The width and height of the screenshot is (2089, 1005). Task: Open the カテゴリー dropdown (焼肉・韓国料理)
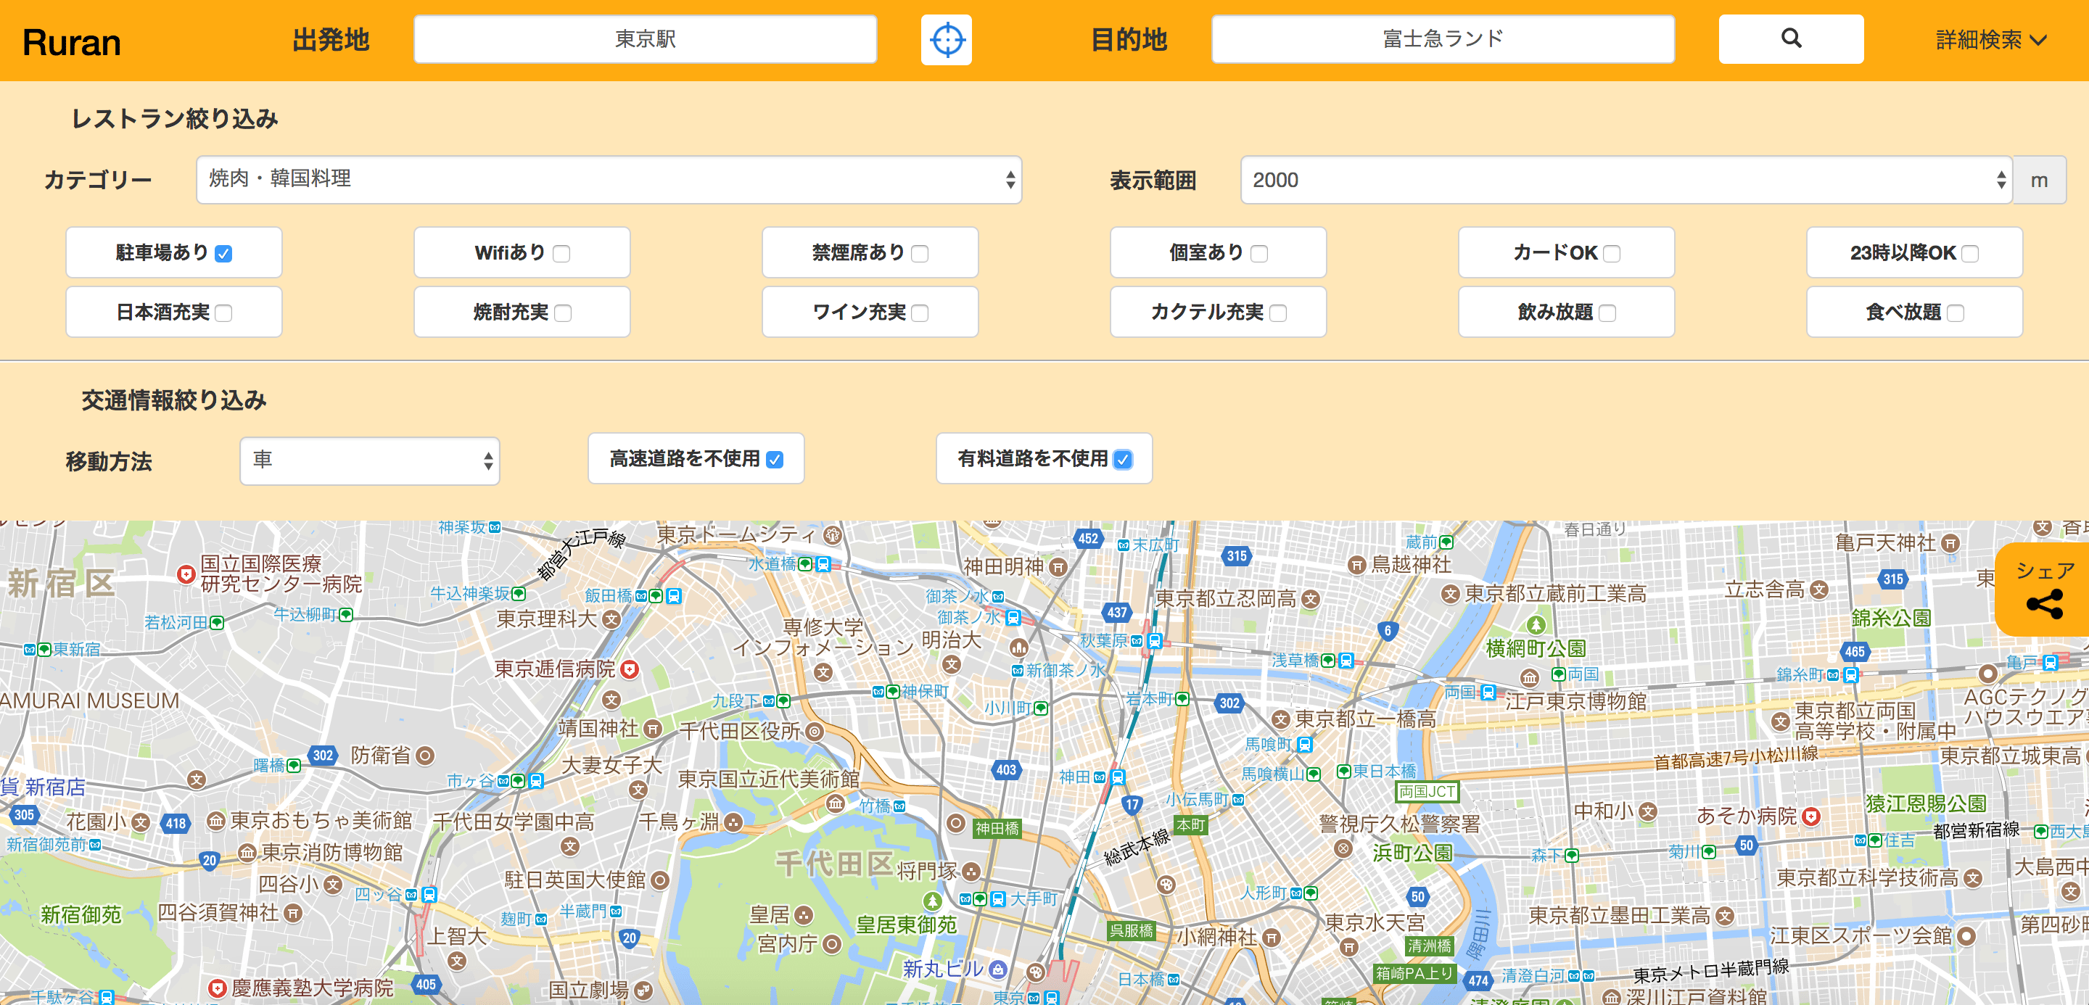[609, 179]
